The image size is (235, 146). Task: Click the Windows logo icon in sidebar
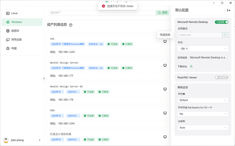(x=8, y=22)
